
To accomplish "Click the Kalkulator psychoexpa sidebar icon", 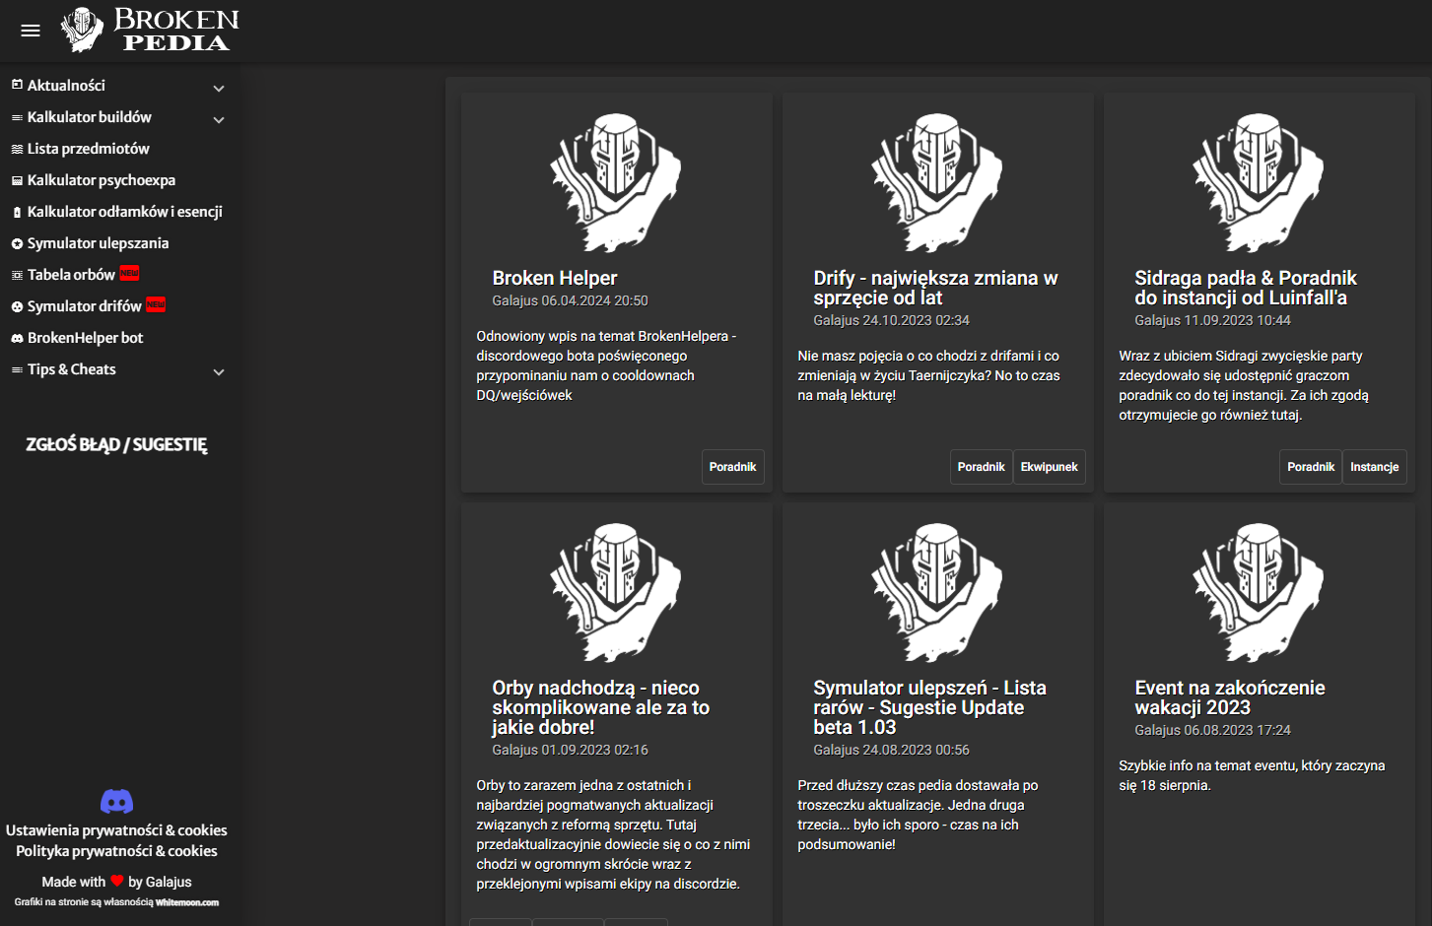I will click(x=17, y=180).
